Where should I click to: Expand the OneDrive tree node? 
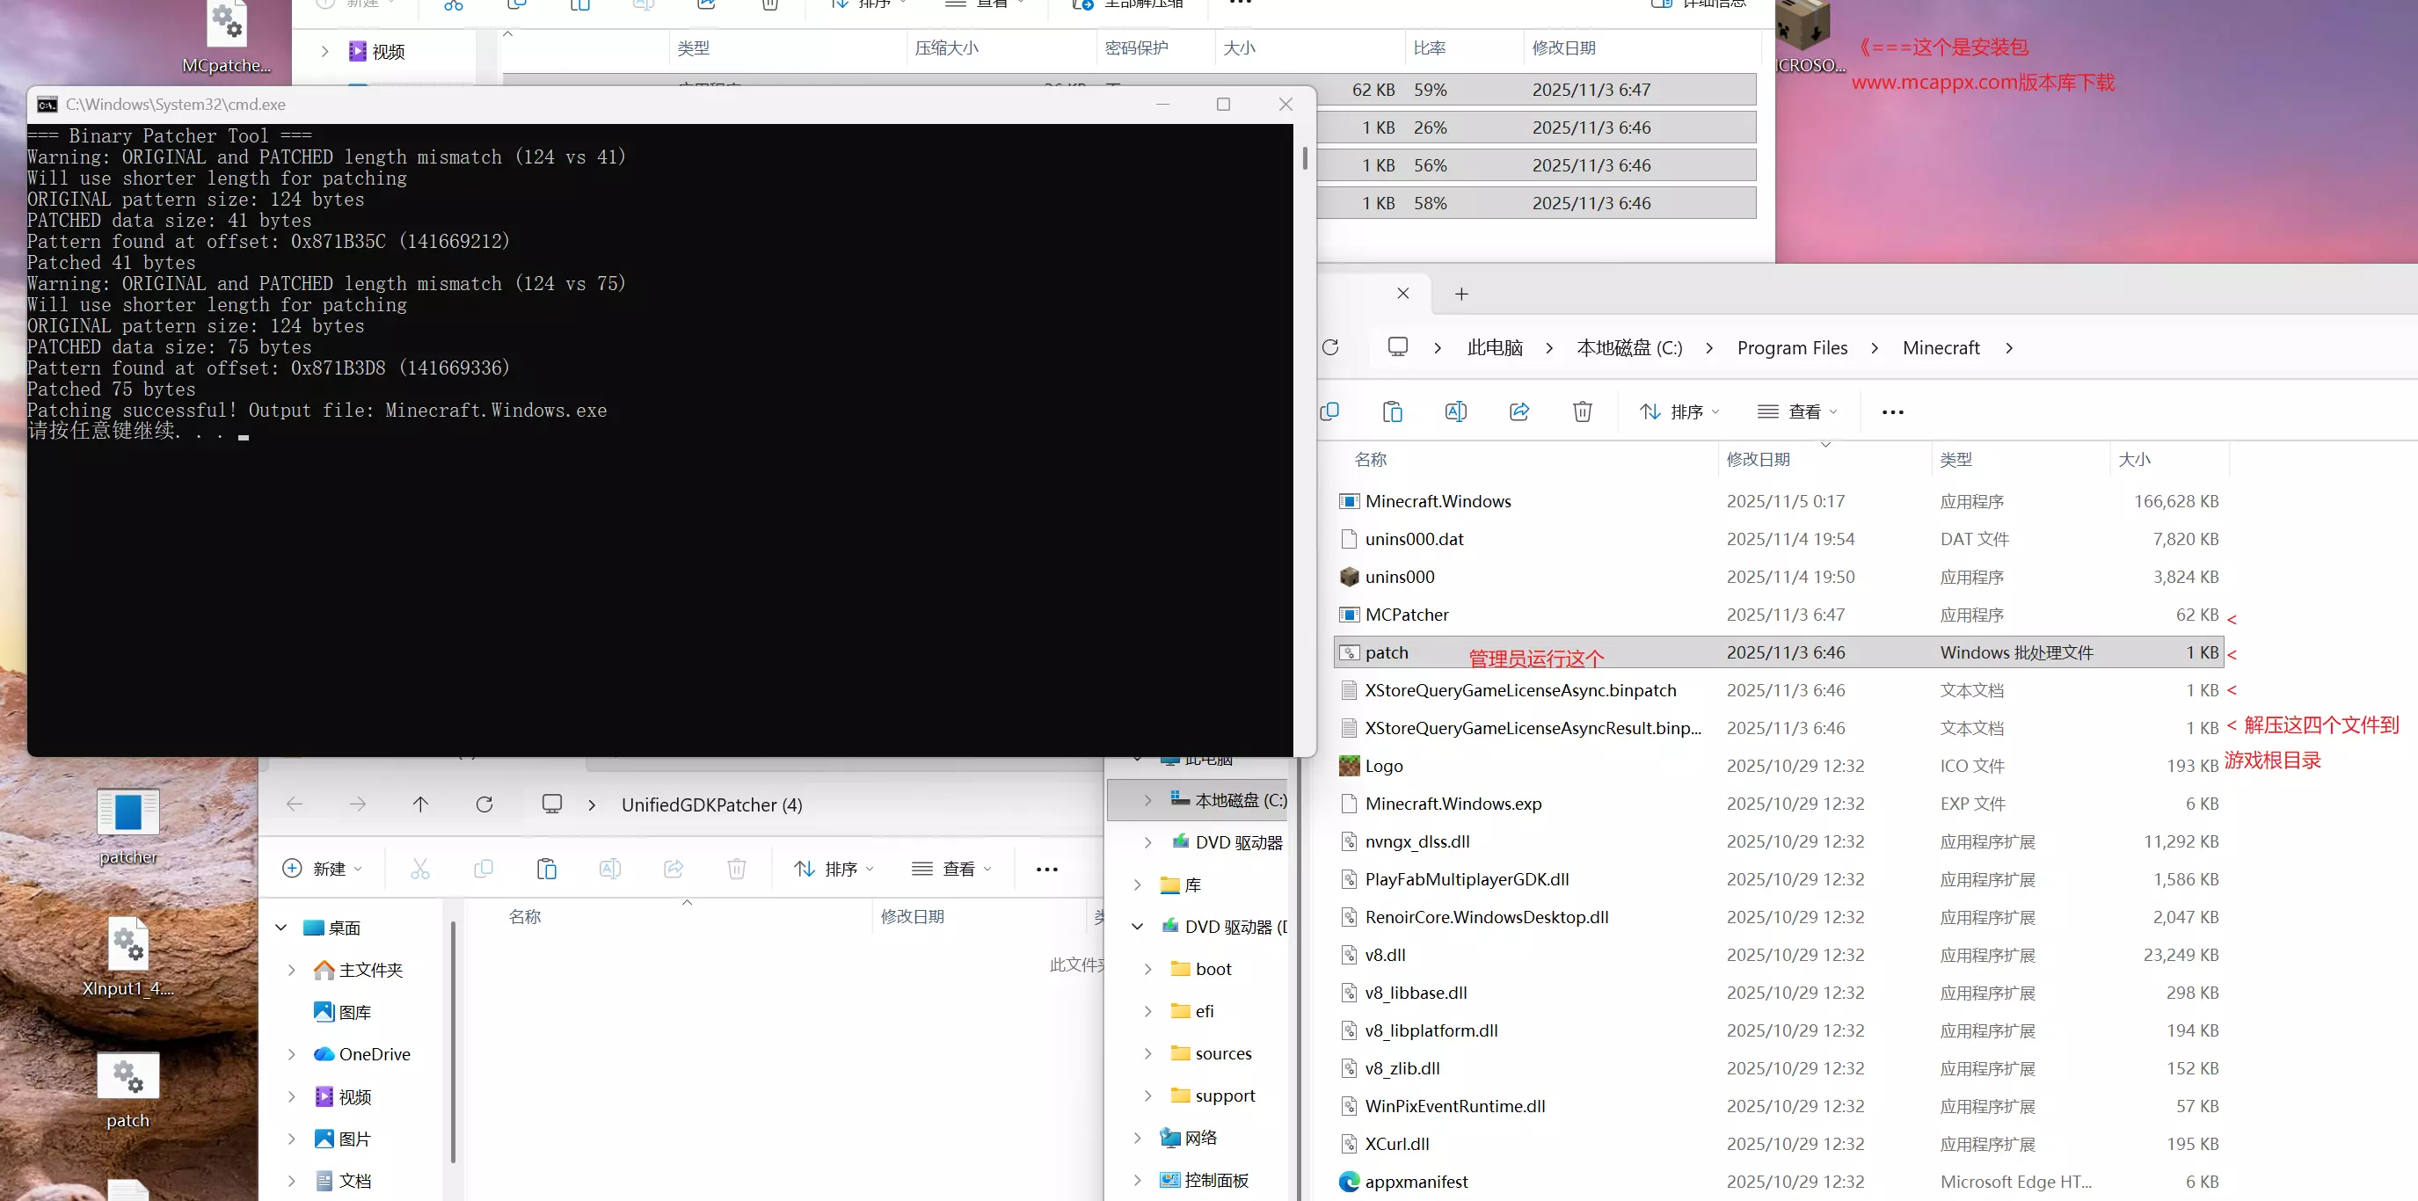(291, 1055)
